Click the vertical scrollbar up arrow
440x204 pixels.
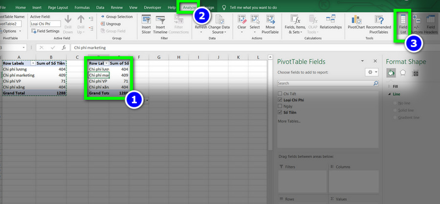270,57
